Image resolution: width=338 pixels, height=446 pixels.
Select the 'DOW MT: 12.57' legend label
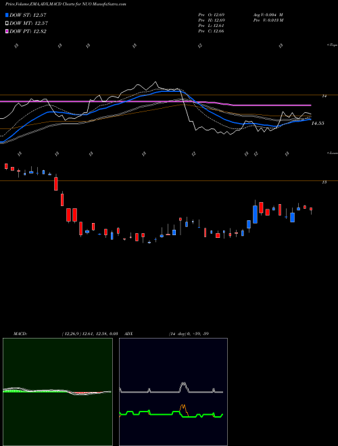click(29, 24)
